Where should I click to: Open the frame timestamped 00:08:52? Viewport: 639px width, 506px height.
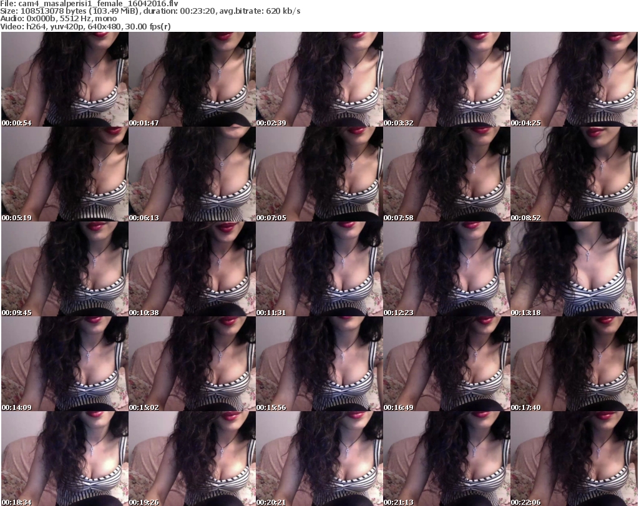tap(574, 174)
